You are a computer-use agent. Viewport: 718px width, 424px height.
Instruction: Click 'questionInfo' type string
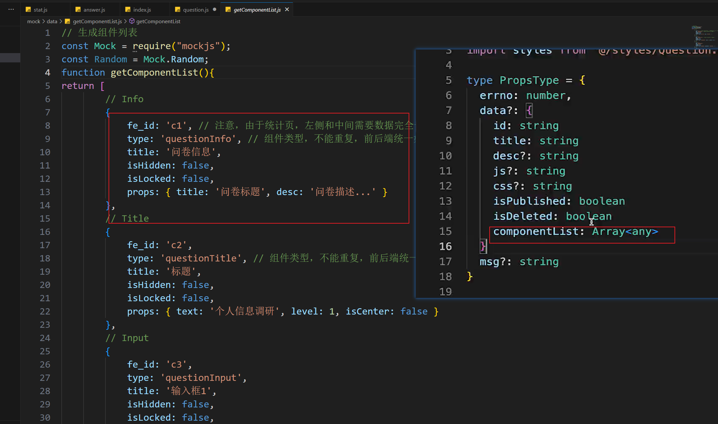(x=199, y=139)
